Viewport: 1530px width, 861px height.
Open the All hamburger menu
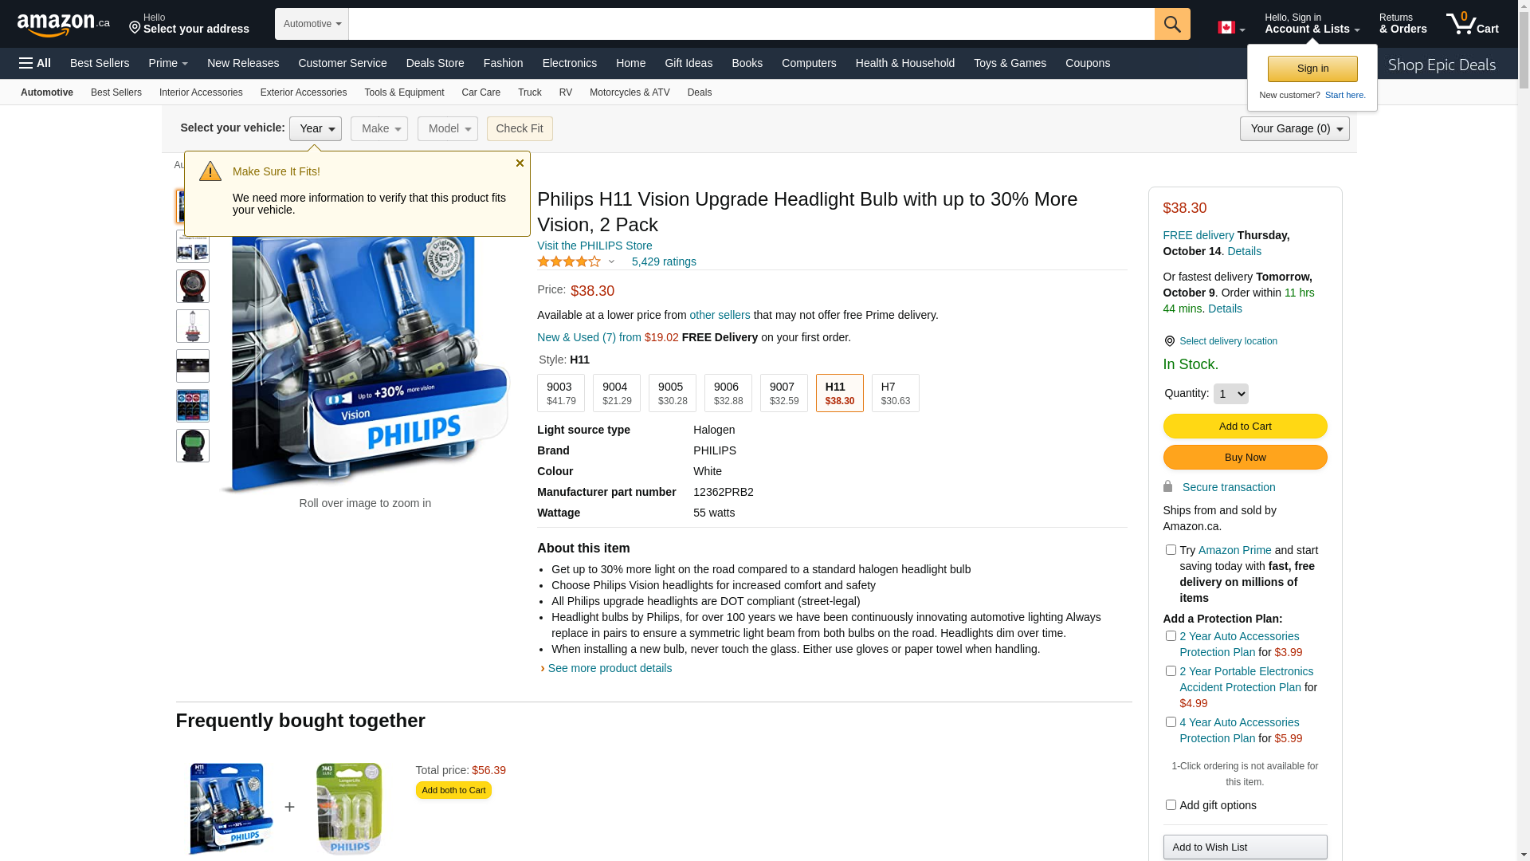[35, 63]
